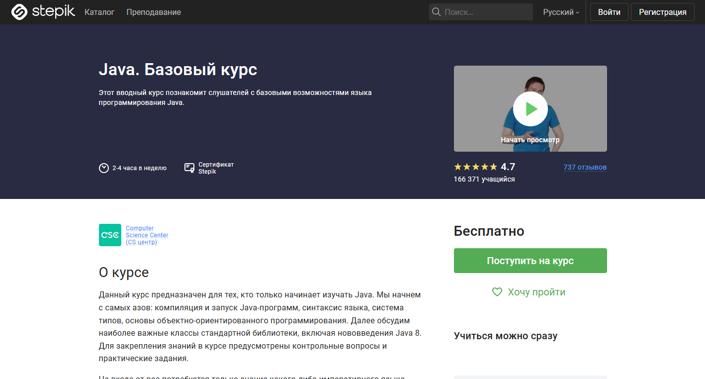Click the Поступить на курс button
The image size is (705, 379).
pos(530,260)
